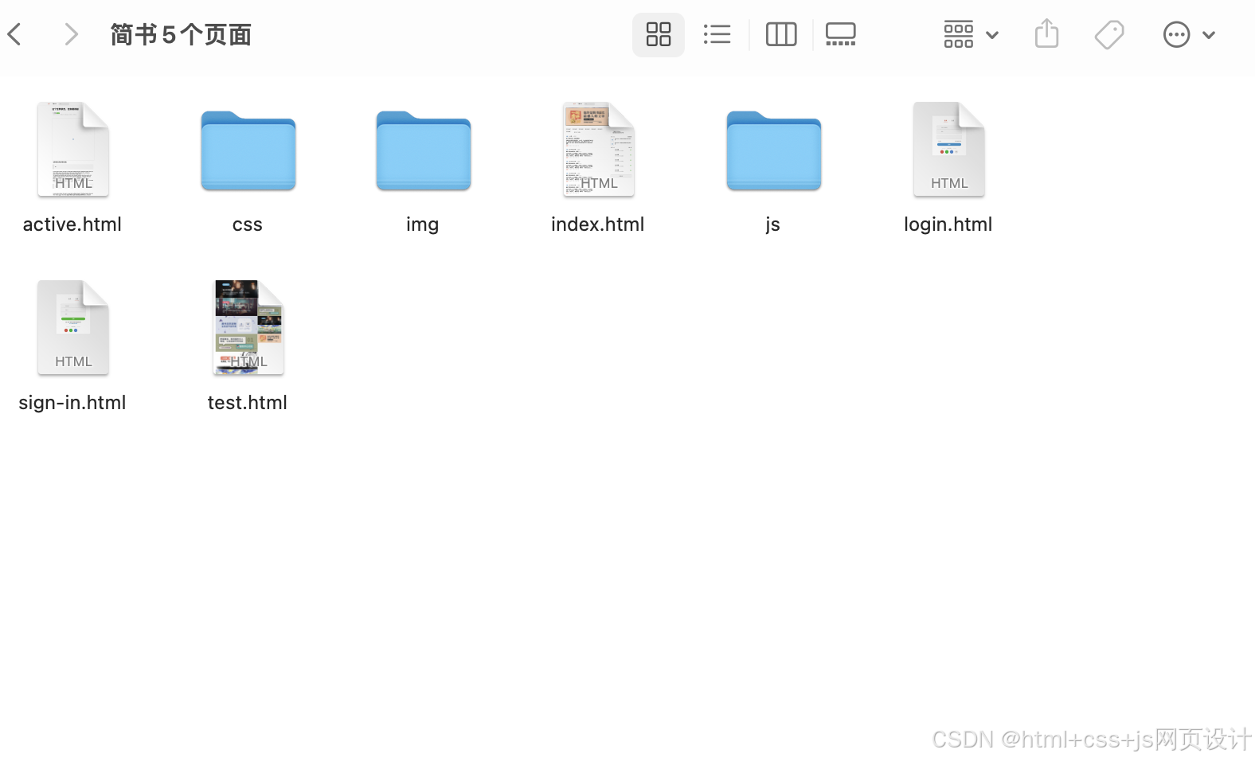Switch to column view
The image size is (1255, 761).
[781, 34]
